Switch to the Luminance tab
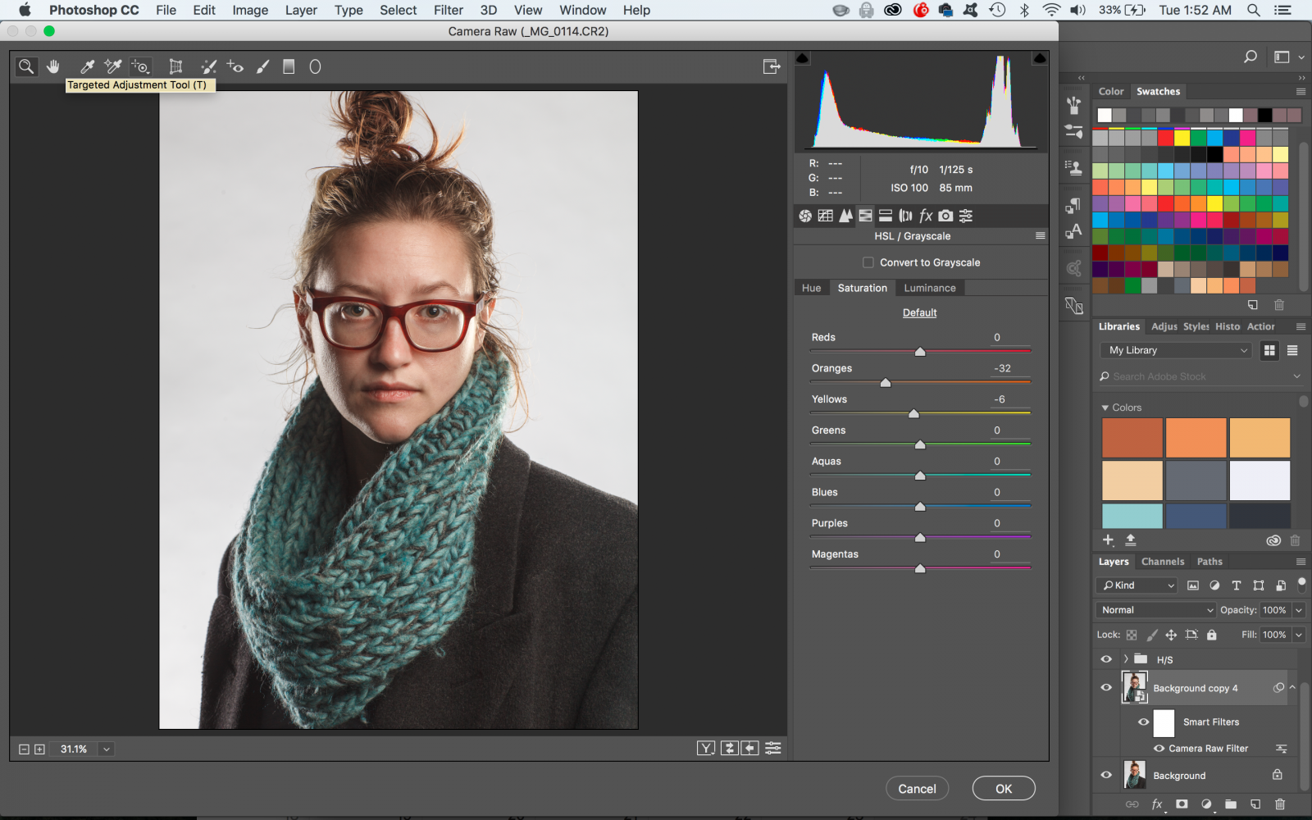The image size is (1312, 820). tap(930, 288)
